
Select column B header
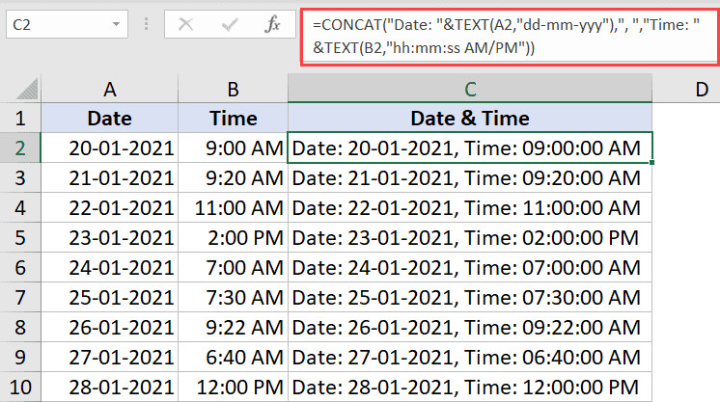(x=233, y=89)
